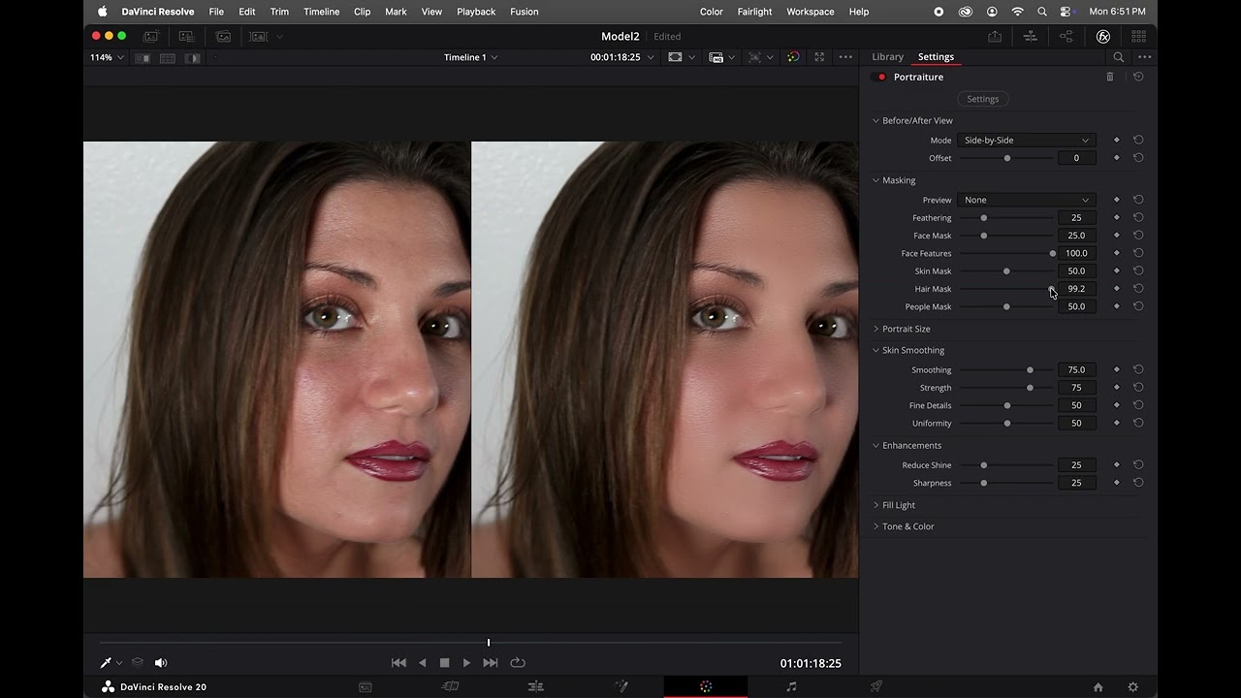
Task: Delete the Portraiture effect with trash icon
Action: point(1110,77)
